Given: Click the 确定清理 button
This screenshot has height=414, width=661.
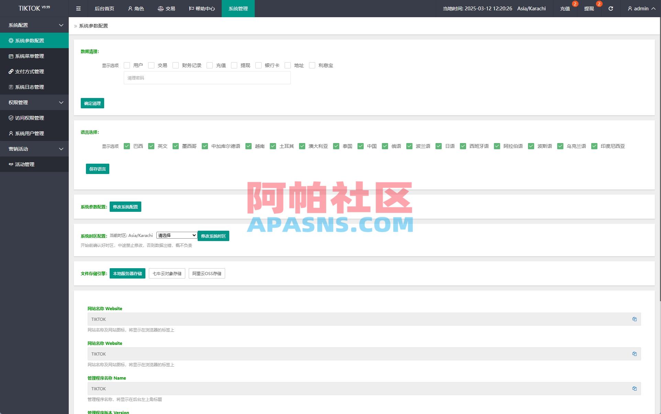Looking at the screenshot, I should coord(92,103).
